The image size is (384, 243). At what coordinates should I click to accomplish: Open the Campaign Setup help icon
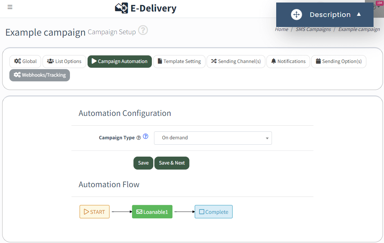coord(143,31)
